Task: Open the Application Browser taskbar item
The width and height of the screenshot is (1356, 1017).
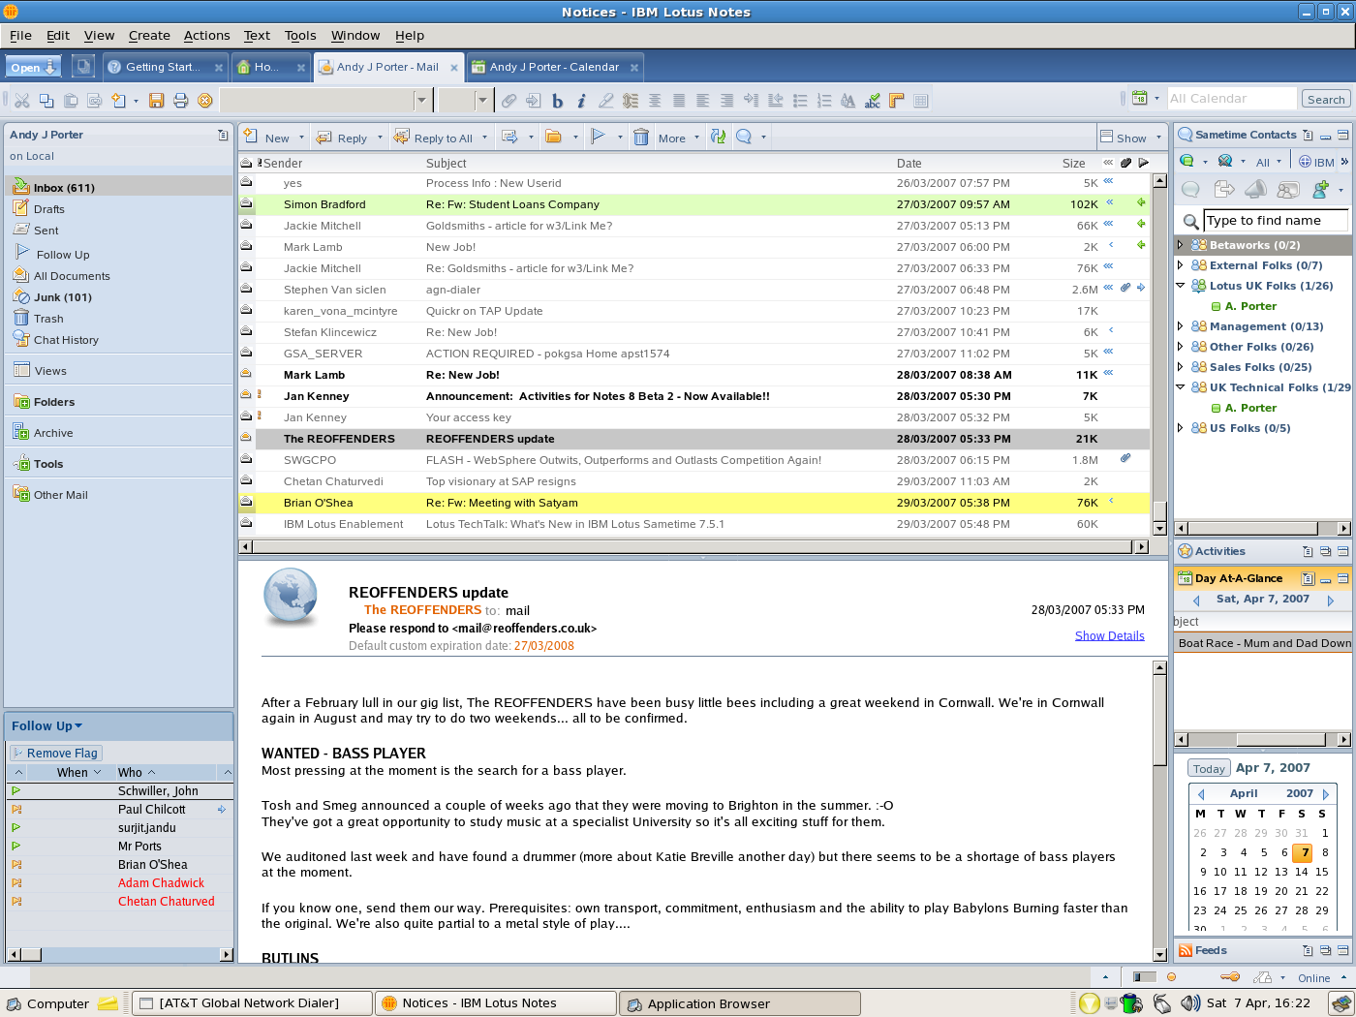Action: (x=740, y=1003)
